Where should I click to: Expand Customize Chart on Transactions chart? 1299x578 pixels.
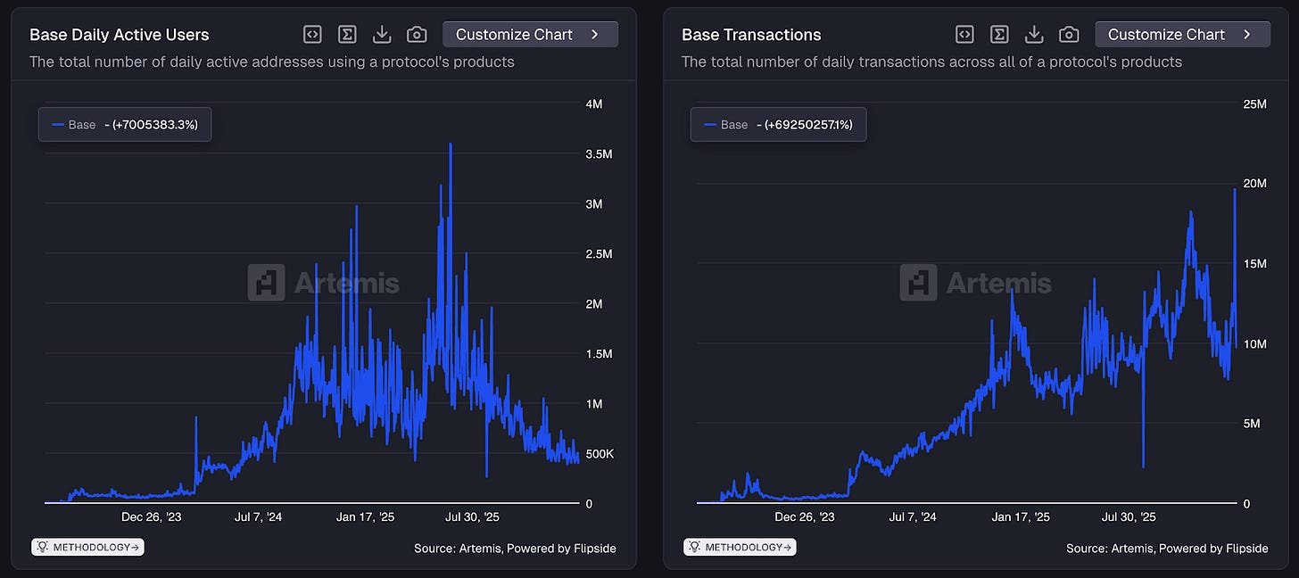click(1182, 33)
